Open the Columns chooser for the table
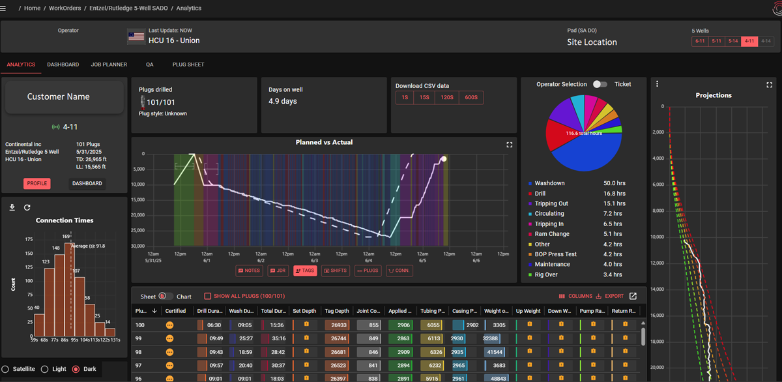This screenshot has width=782, height=382. (575, 296)
